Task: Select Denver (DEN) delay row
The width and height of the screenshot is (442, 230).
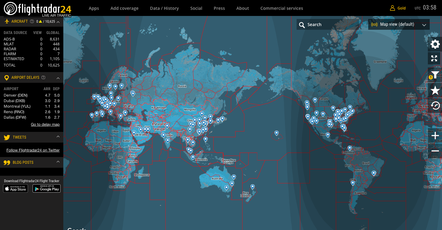Action: coord(32,95)
